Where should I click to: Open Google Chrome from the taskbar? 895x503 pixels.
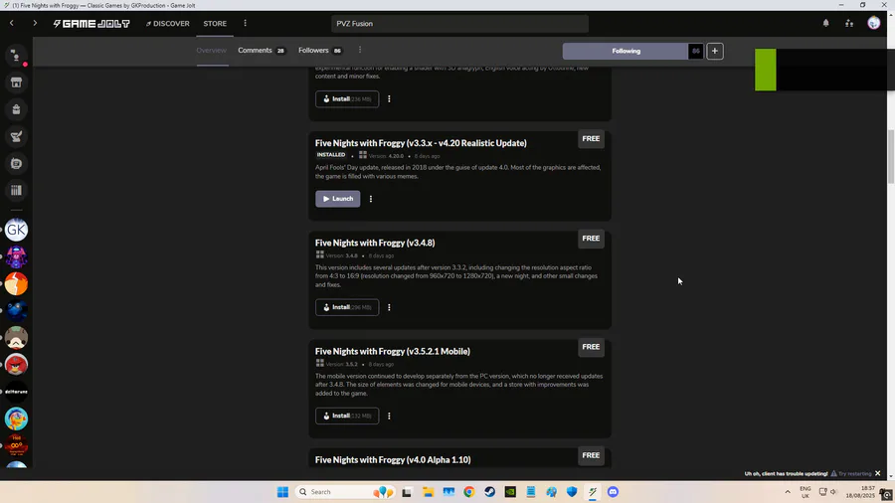(x=469, y=492)
